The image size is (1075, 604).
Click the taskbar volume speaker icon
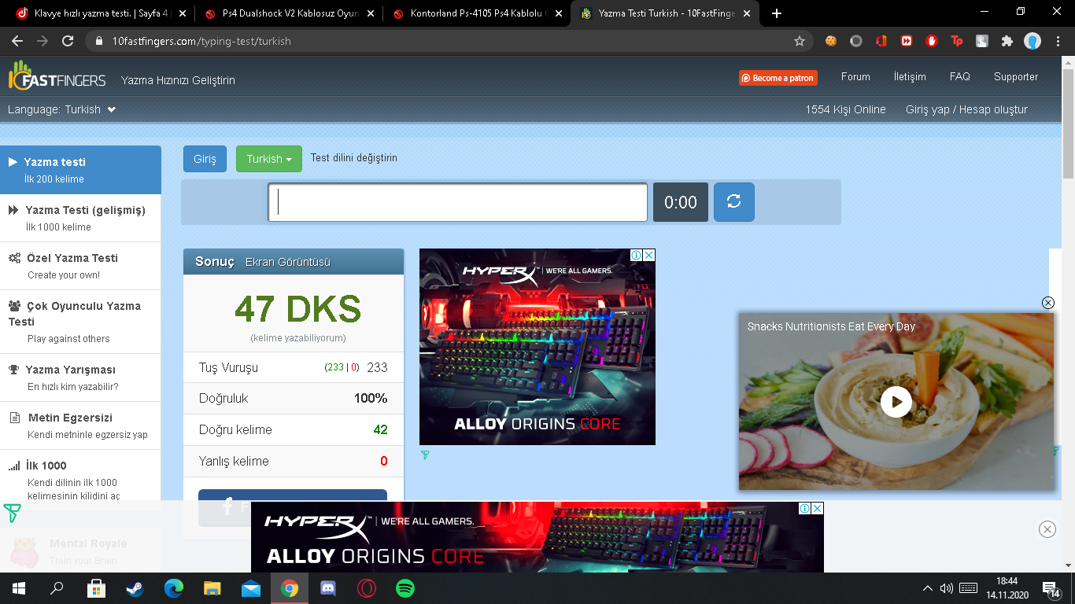[x=947, y=588]
